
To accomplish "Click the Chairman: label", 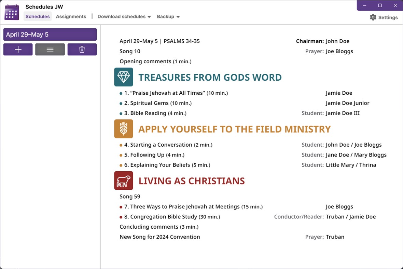I will [x=310, y=41].
